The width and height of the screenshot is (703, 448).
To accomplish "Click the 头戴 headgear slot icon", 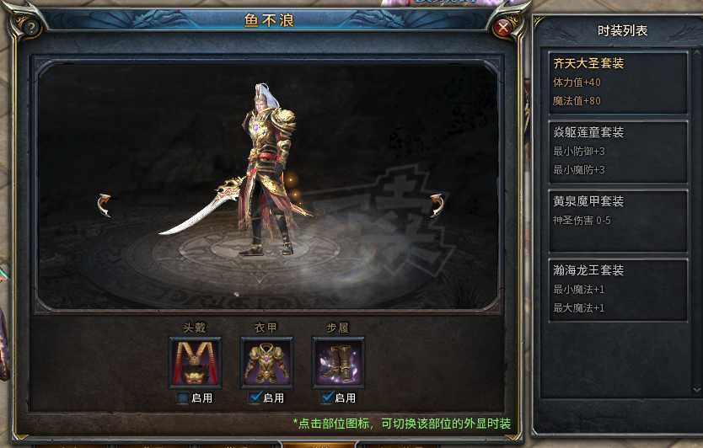I will pos(196,363).
